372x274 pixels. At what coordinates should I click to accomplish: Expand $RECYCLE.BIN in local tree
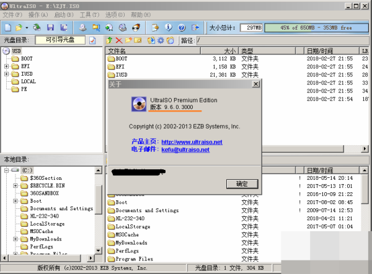pos(15,185)
